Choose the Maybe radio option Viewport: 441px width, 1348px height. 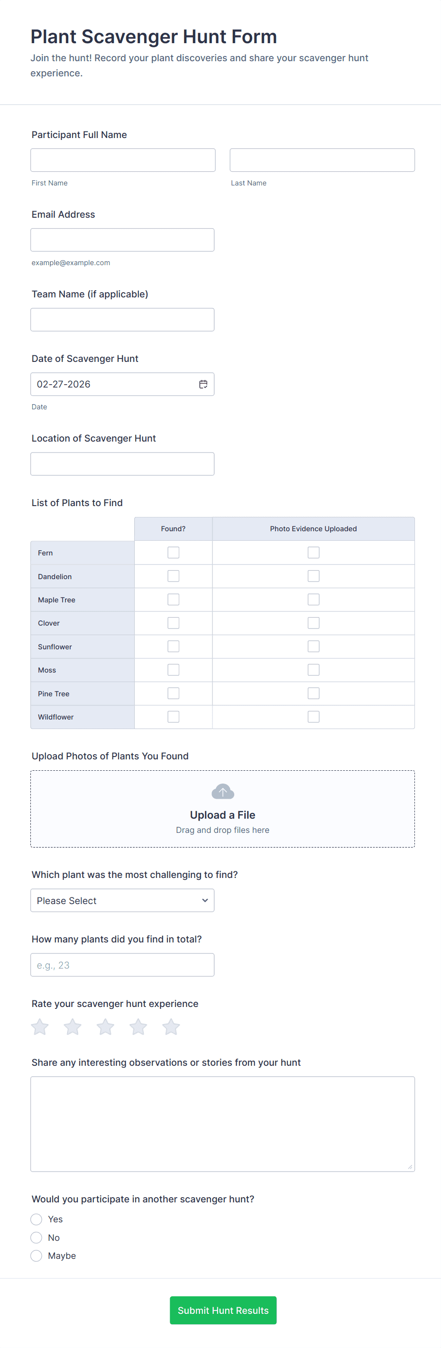(x=36, y=1256)
